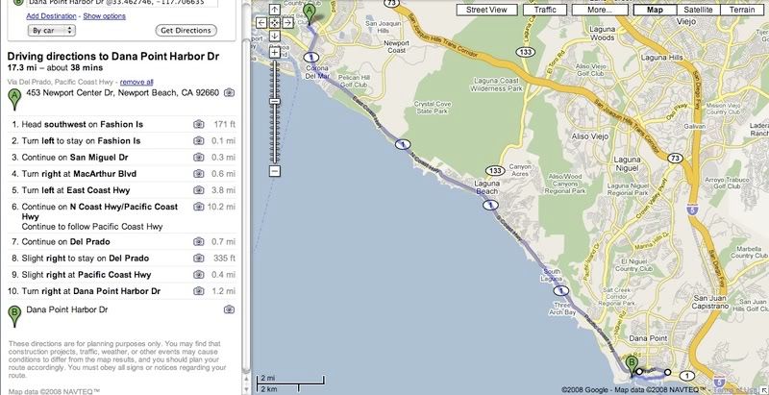Click the zoom slider handle on the map
The height and width of the screenshot is (395, 769).
coord(275,102)
